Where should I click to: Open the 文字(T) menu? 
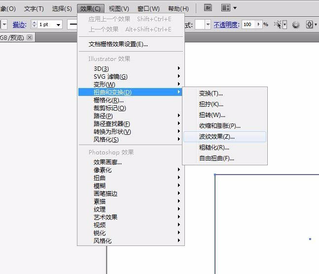(x=34, y=8)
